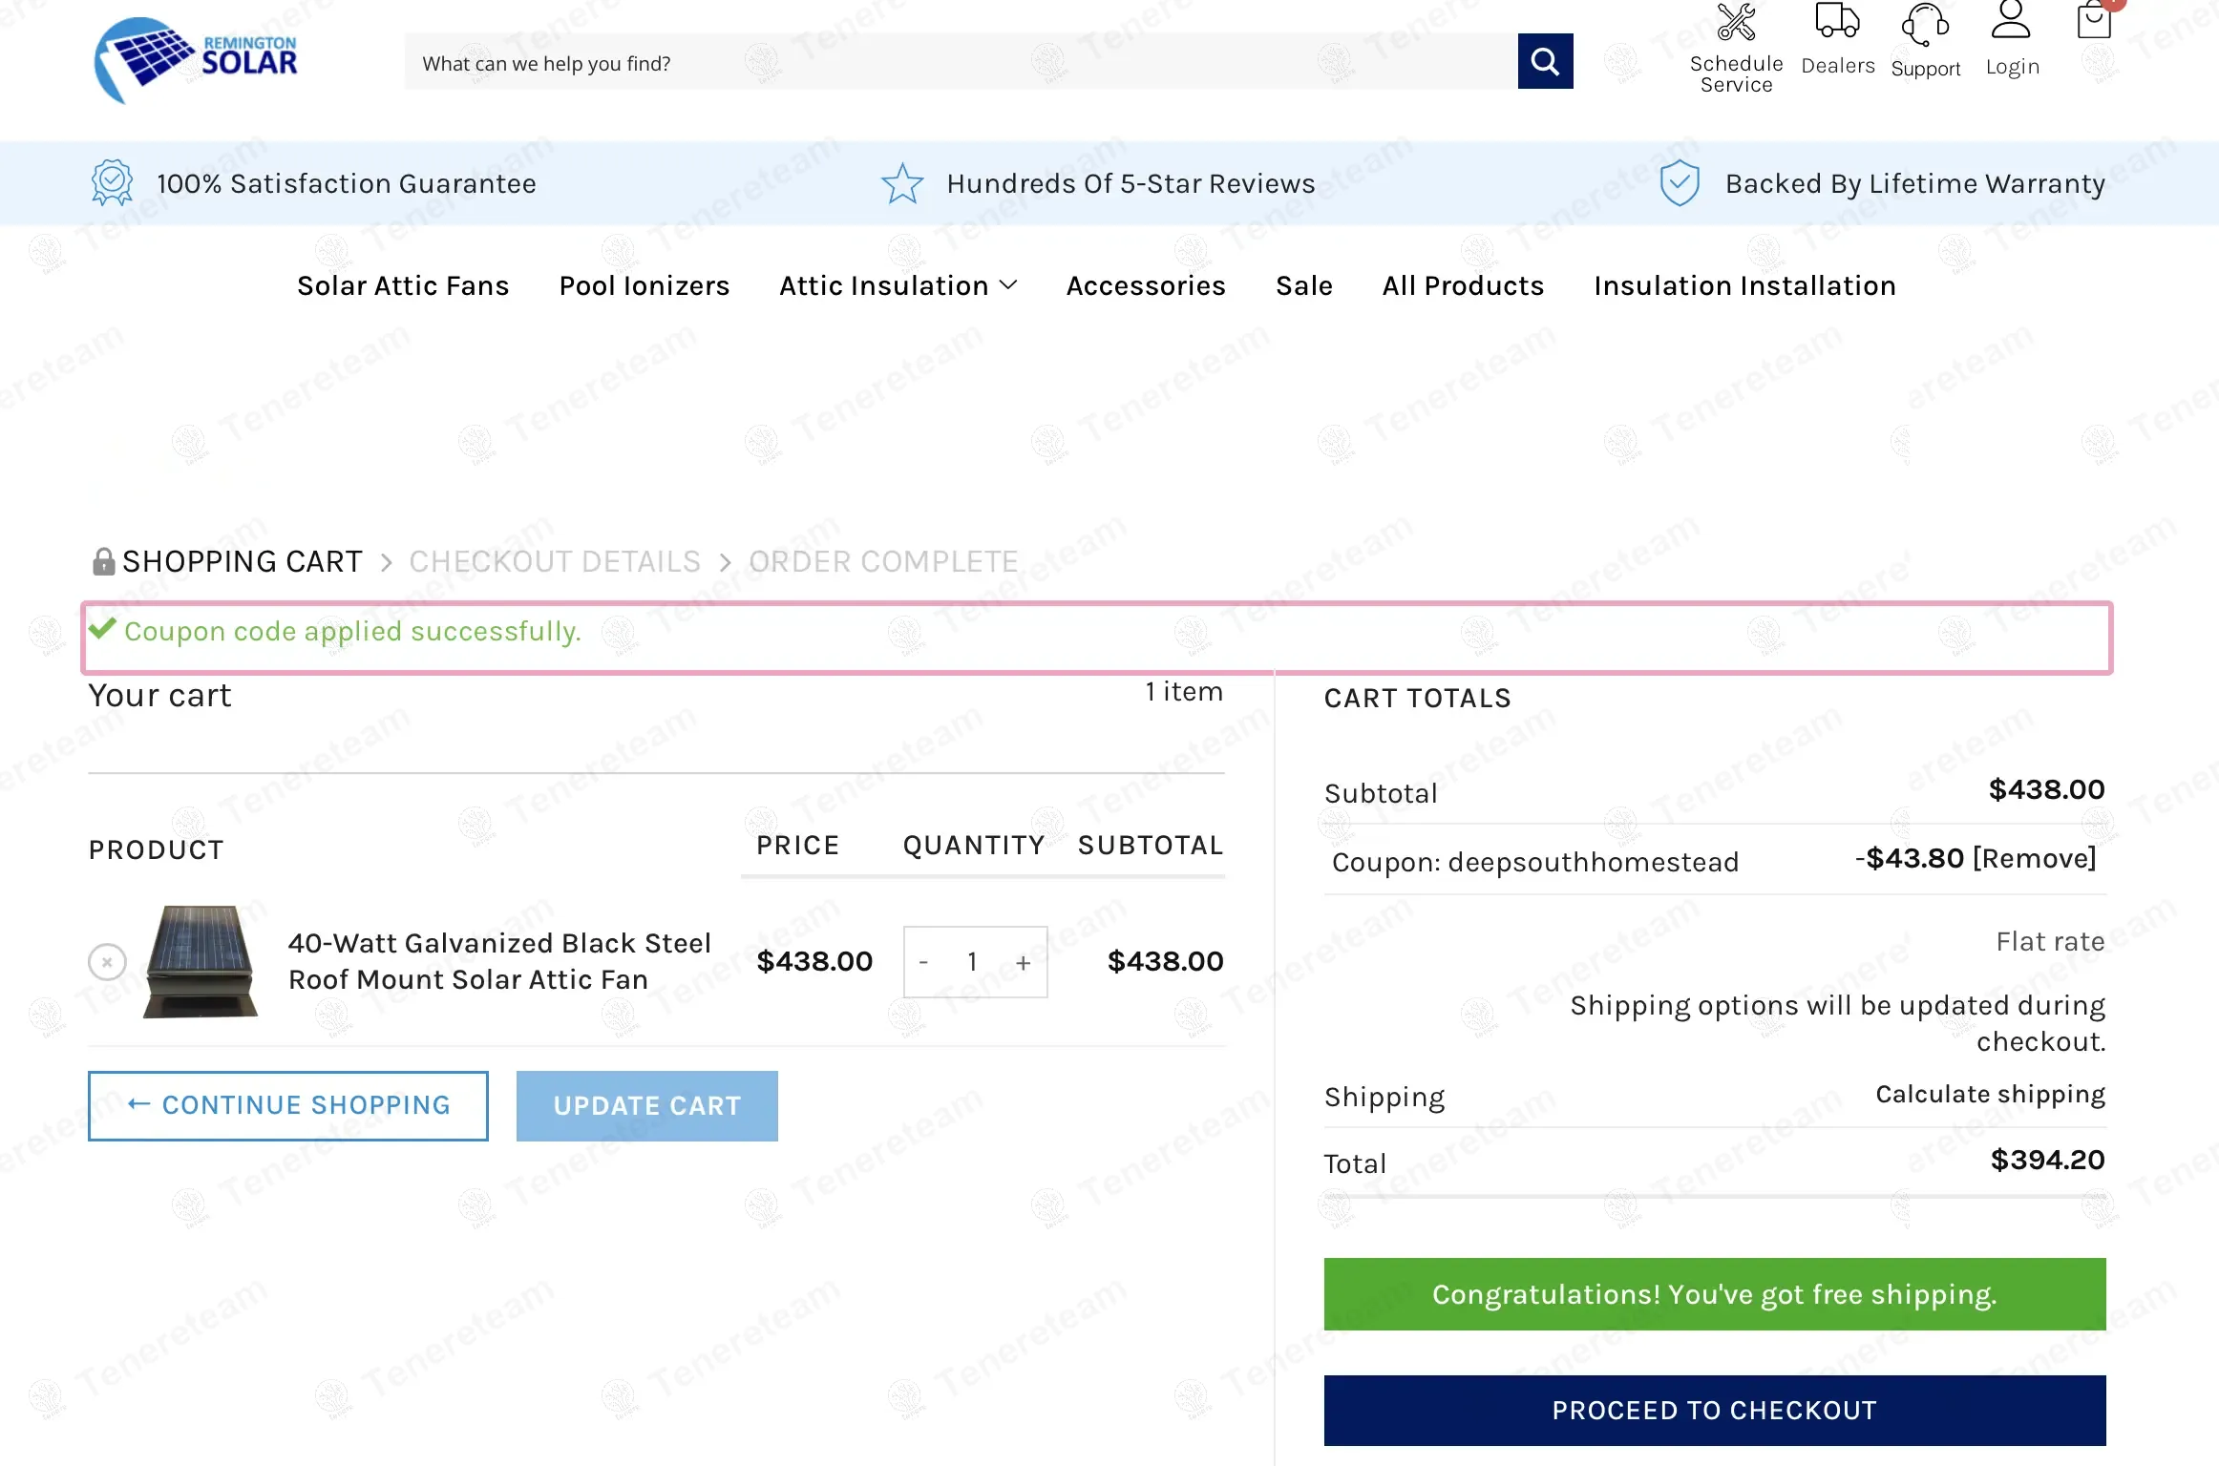
Task: Click Proceed to Checkout button
Action: pyautogui.click(x=1715, y=1410)
